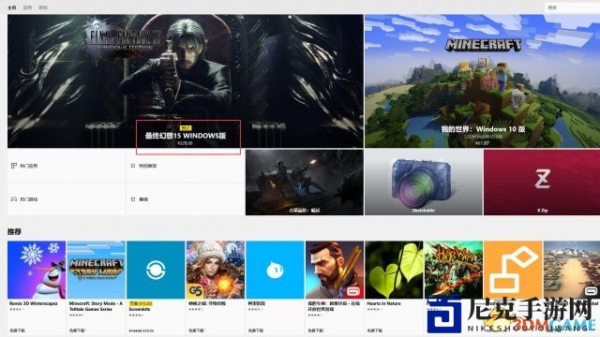Viewport: 600px width, 337px height.
Task: Open the Minecraft Windows 10 edition banner
Action: click(482, 81)
